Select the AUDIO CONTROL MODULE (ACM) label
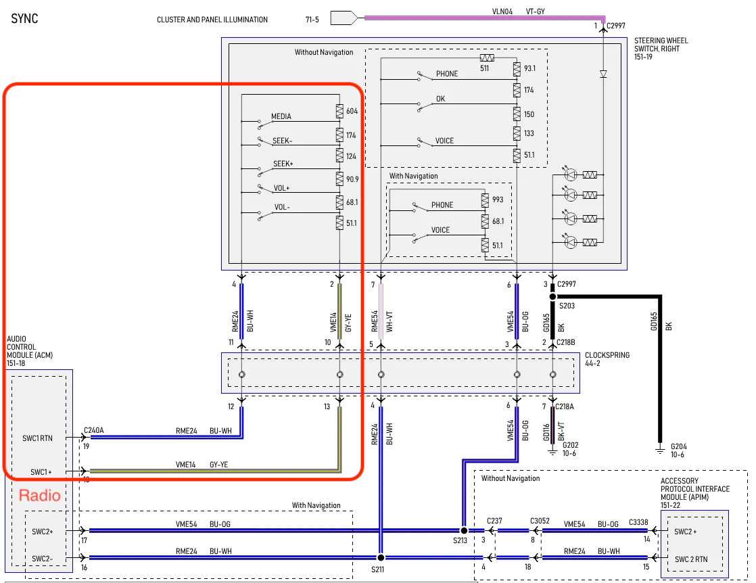The image size is (756, 583). click(29, 347)
